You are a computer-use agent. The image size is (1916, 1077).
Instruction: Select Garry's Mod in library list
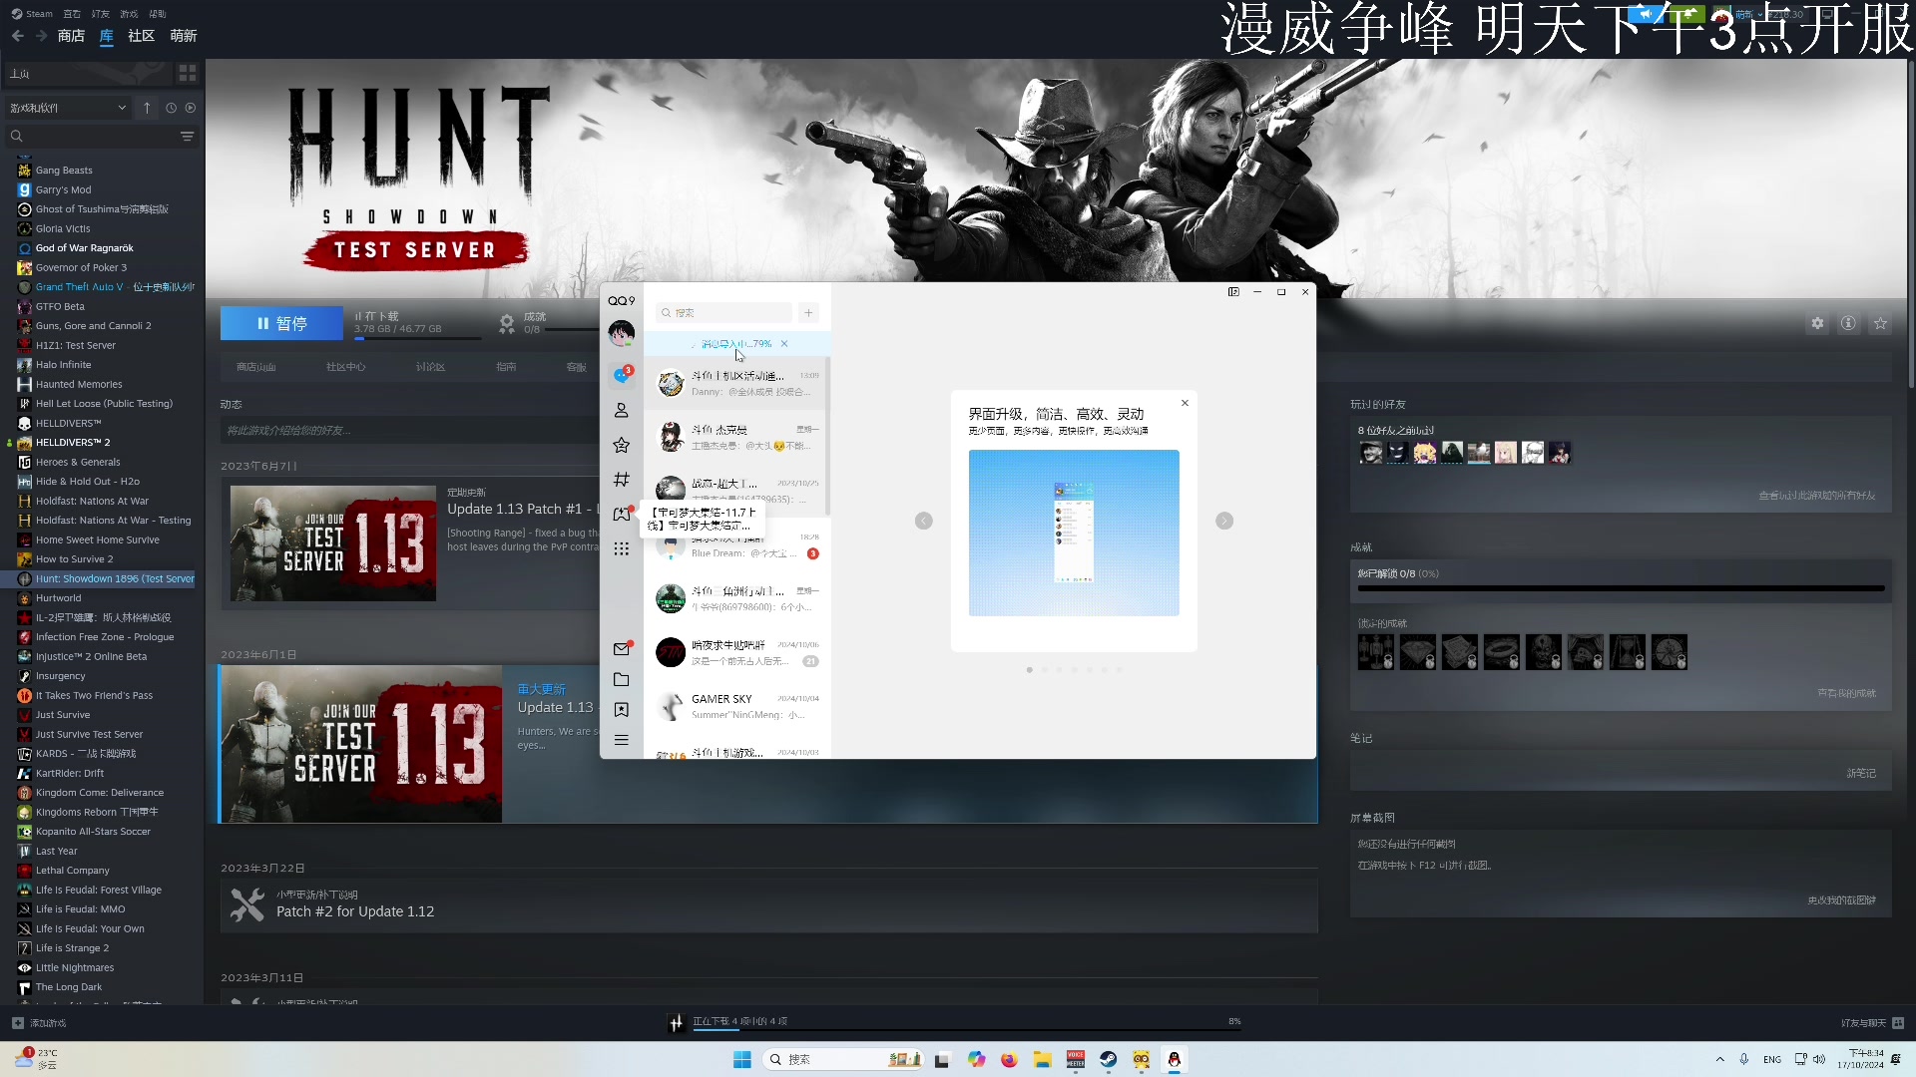[63, 189]
